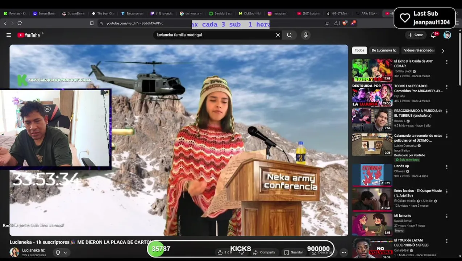Viewport: 462px width, 261px height.
Task: Open options for TODOS Los PECADOS video
Action: pos(447,87)
